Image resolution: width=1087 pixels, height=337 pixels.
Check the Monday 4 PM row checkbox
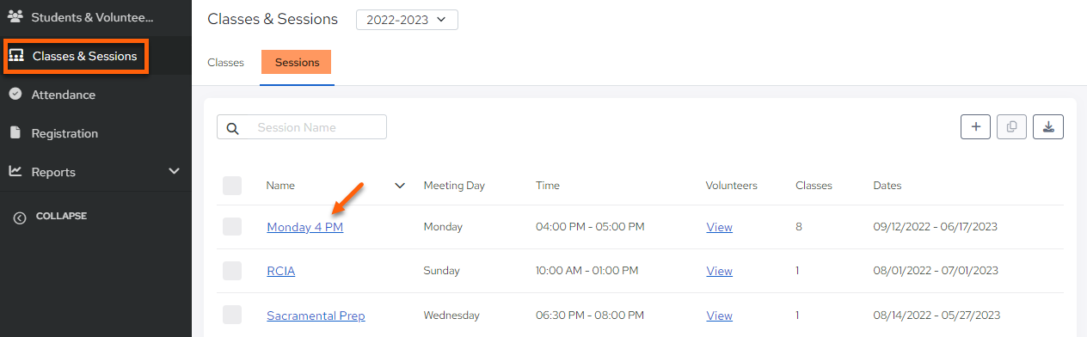[232, 227]
